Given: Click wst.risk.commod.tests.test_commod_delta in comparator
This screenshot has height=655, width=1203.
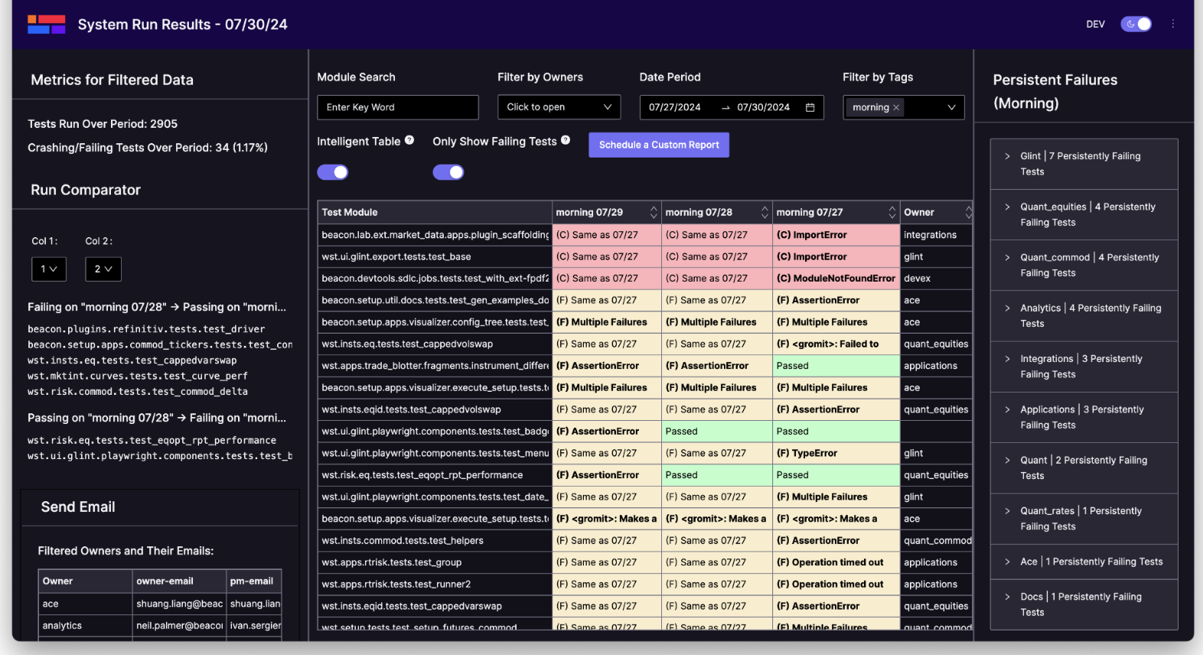Looking at the screenshot, I should point(138,391).
